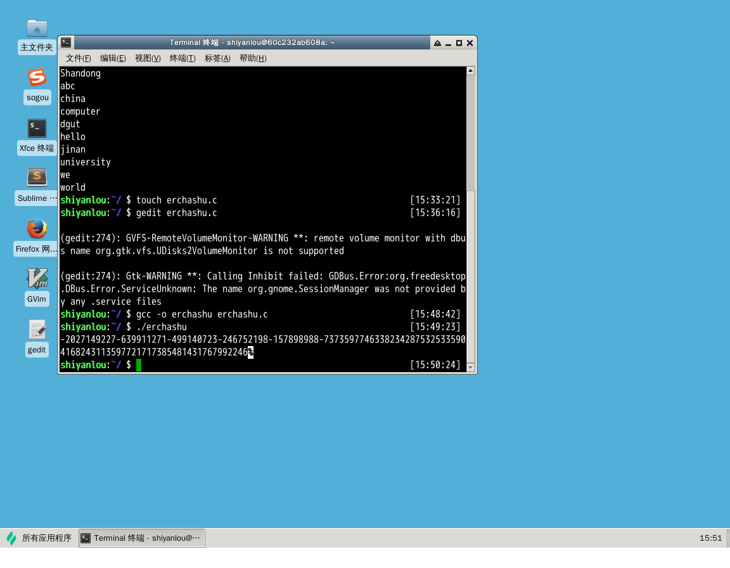Open the 文件(F) menu
Viewport: 730px width, 568px height.
point(79,58)
